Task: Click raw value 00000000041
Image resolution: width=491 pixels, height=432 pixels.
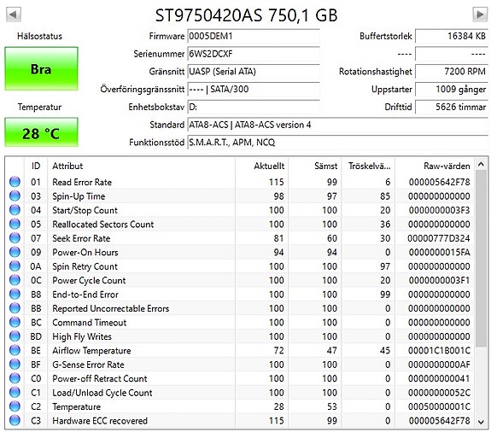Action: (x=439, y=378)
